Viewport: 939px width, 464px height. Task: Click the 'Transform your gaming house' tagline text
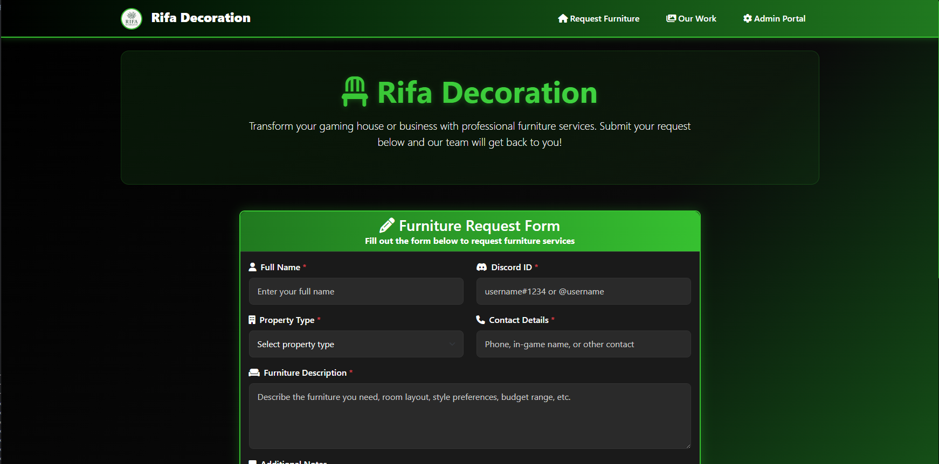coord(469,134)
